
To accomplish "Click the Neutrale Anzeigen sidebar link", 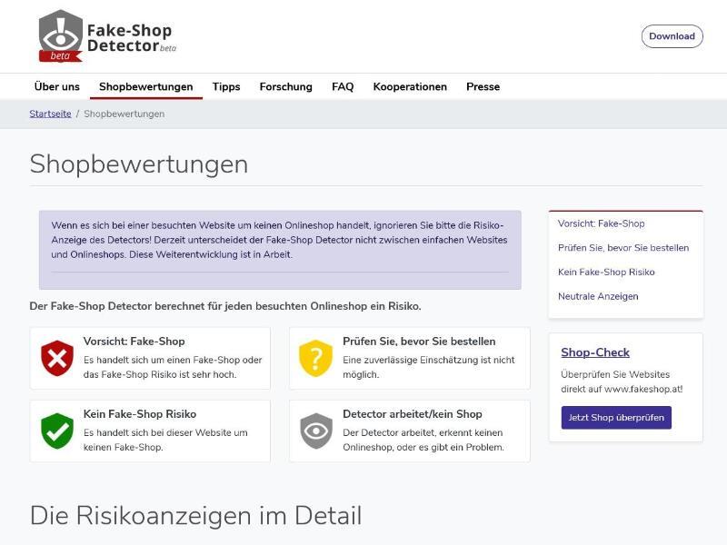I will [x=600, y=296].
